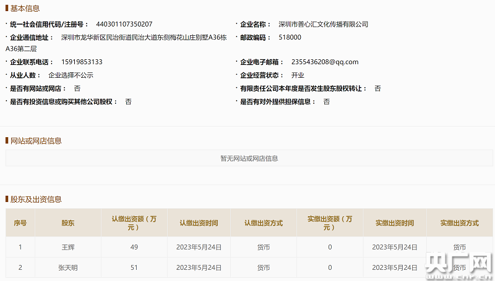The image size is (495, 281).
Task: Click shareholder 王辉 in the table
Action: click(68, 247)
